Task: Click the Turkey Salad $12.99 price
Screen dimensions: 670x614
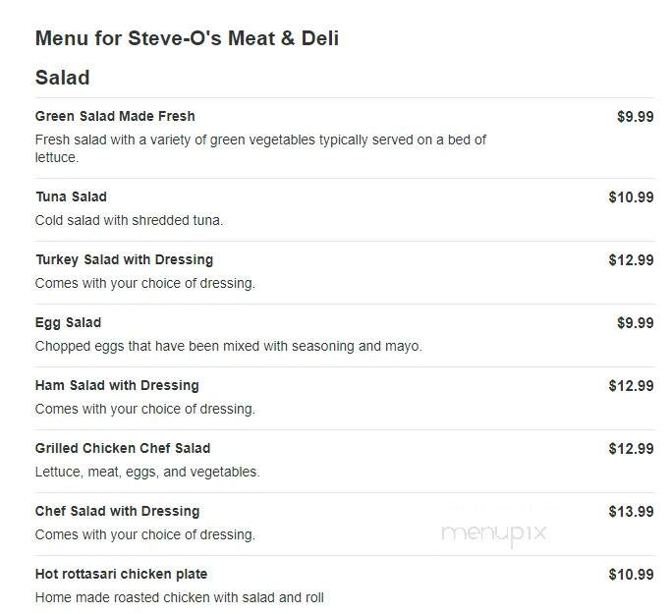Action: coord(631,260)
